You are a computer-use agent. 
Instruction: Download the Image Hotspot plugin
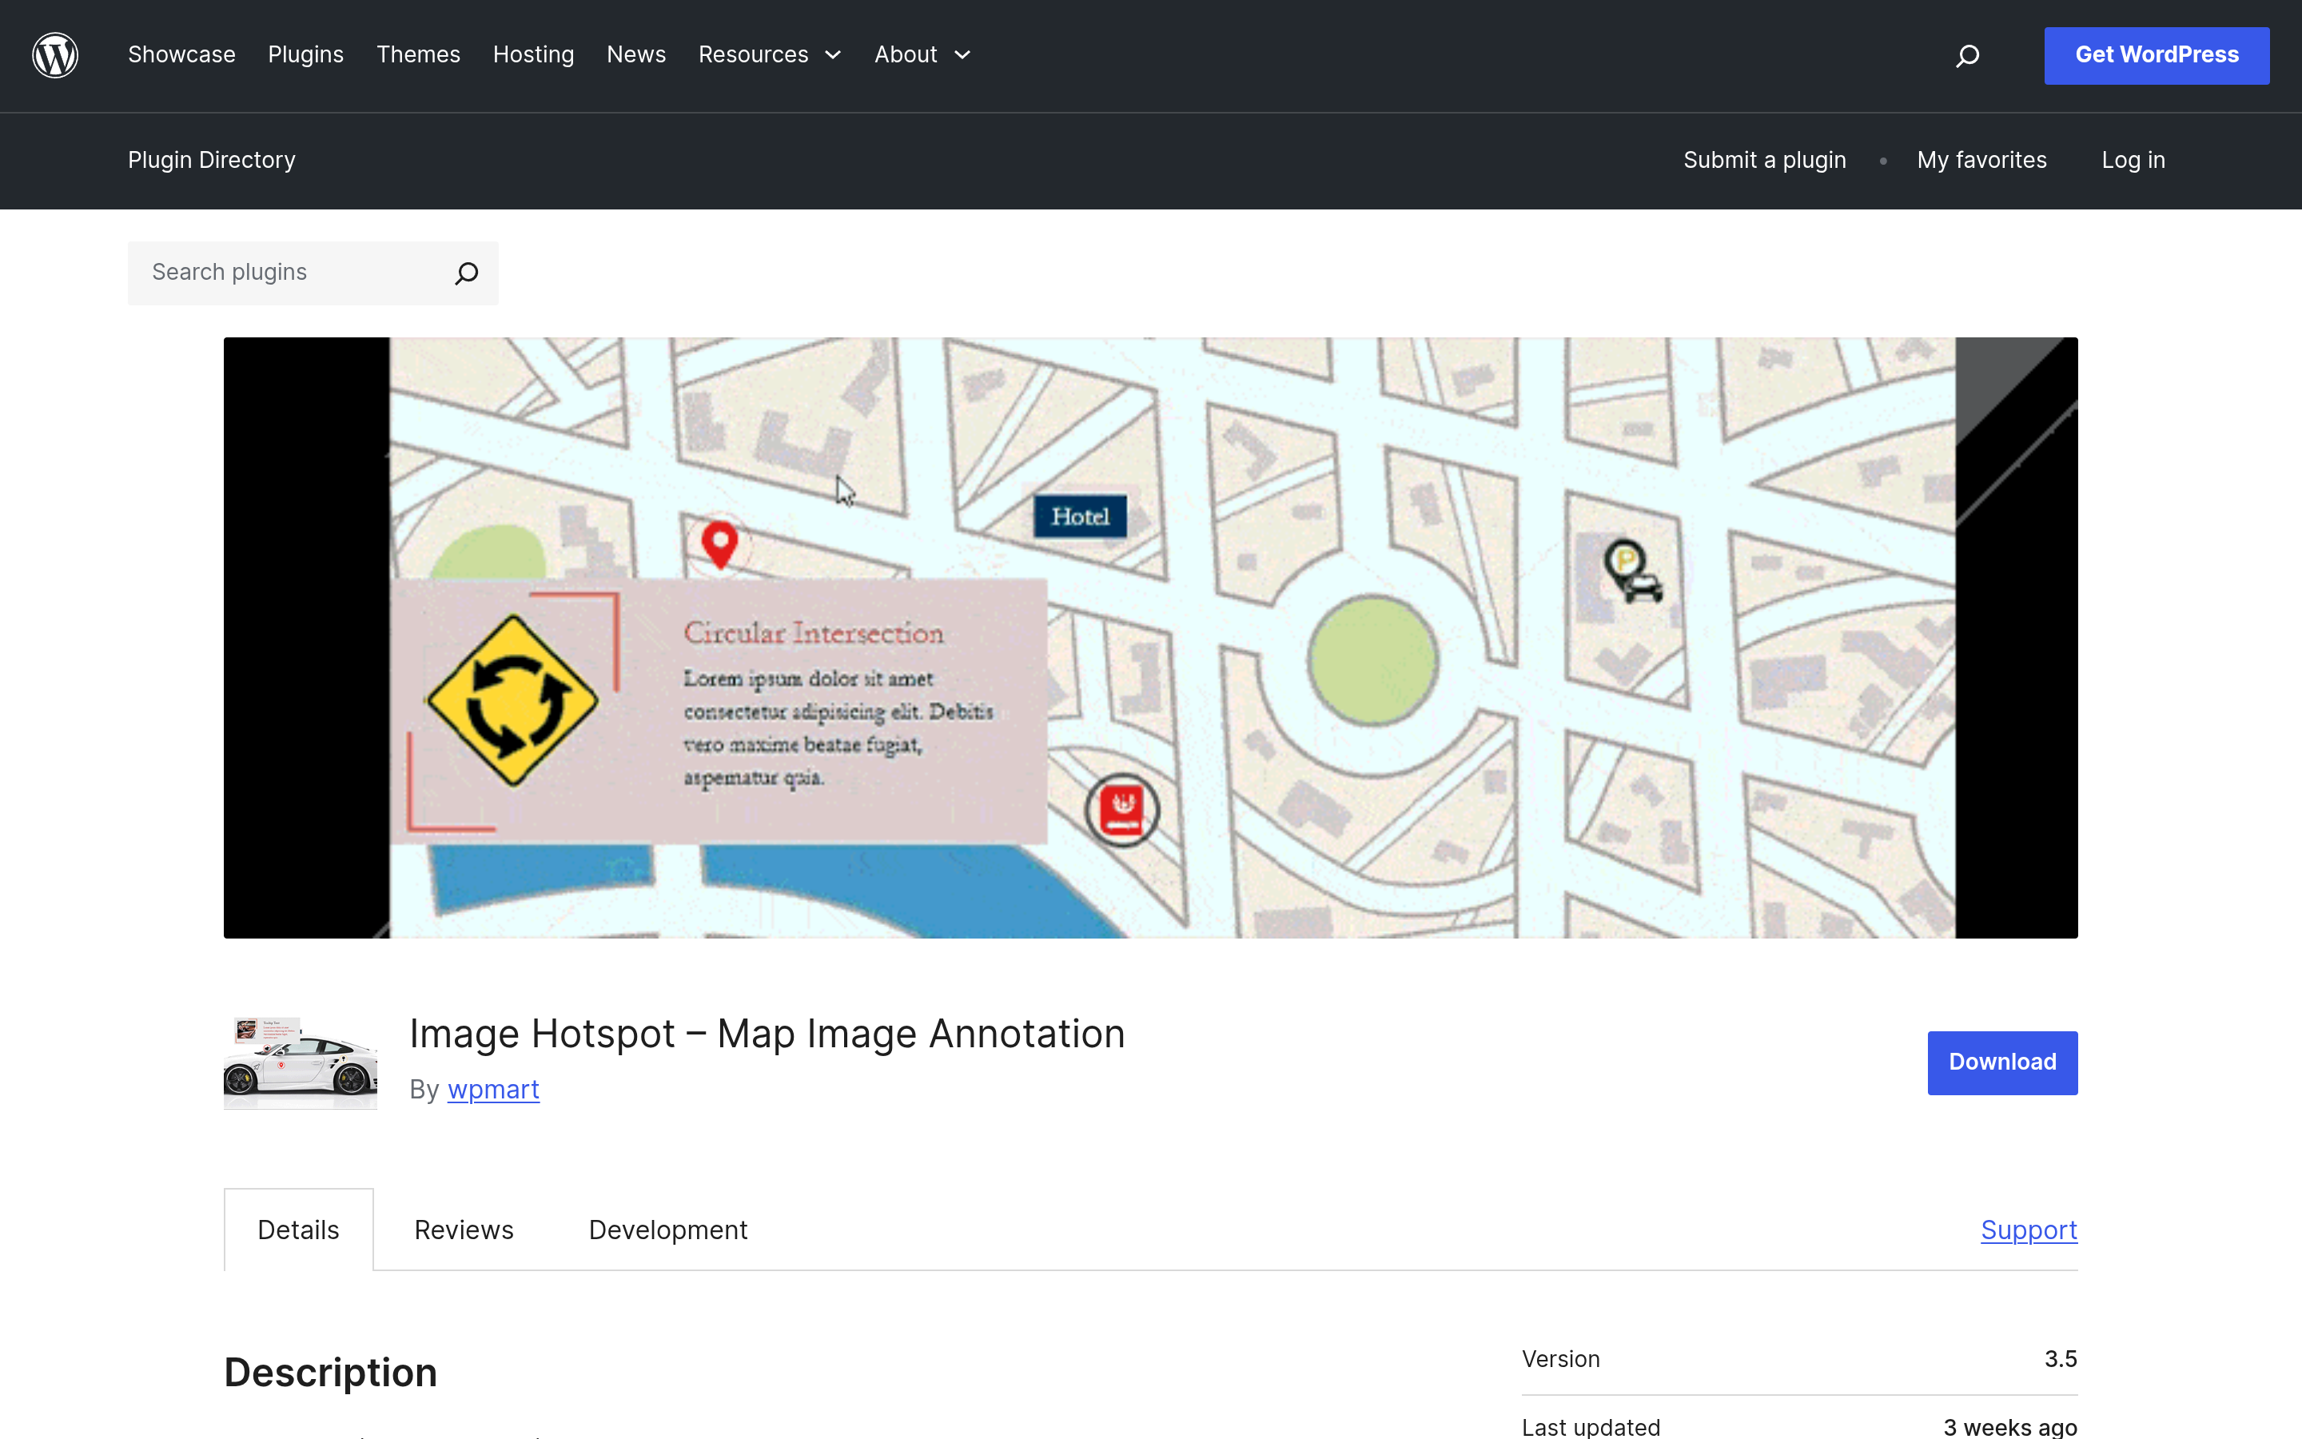[2002, 1062]
